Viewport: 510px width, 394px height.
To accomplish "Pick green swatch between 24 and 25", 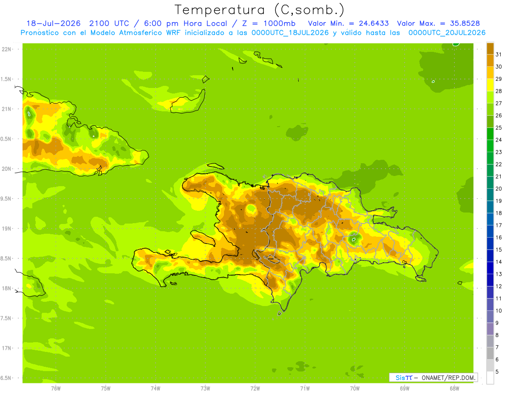I will point(490,133).
